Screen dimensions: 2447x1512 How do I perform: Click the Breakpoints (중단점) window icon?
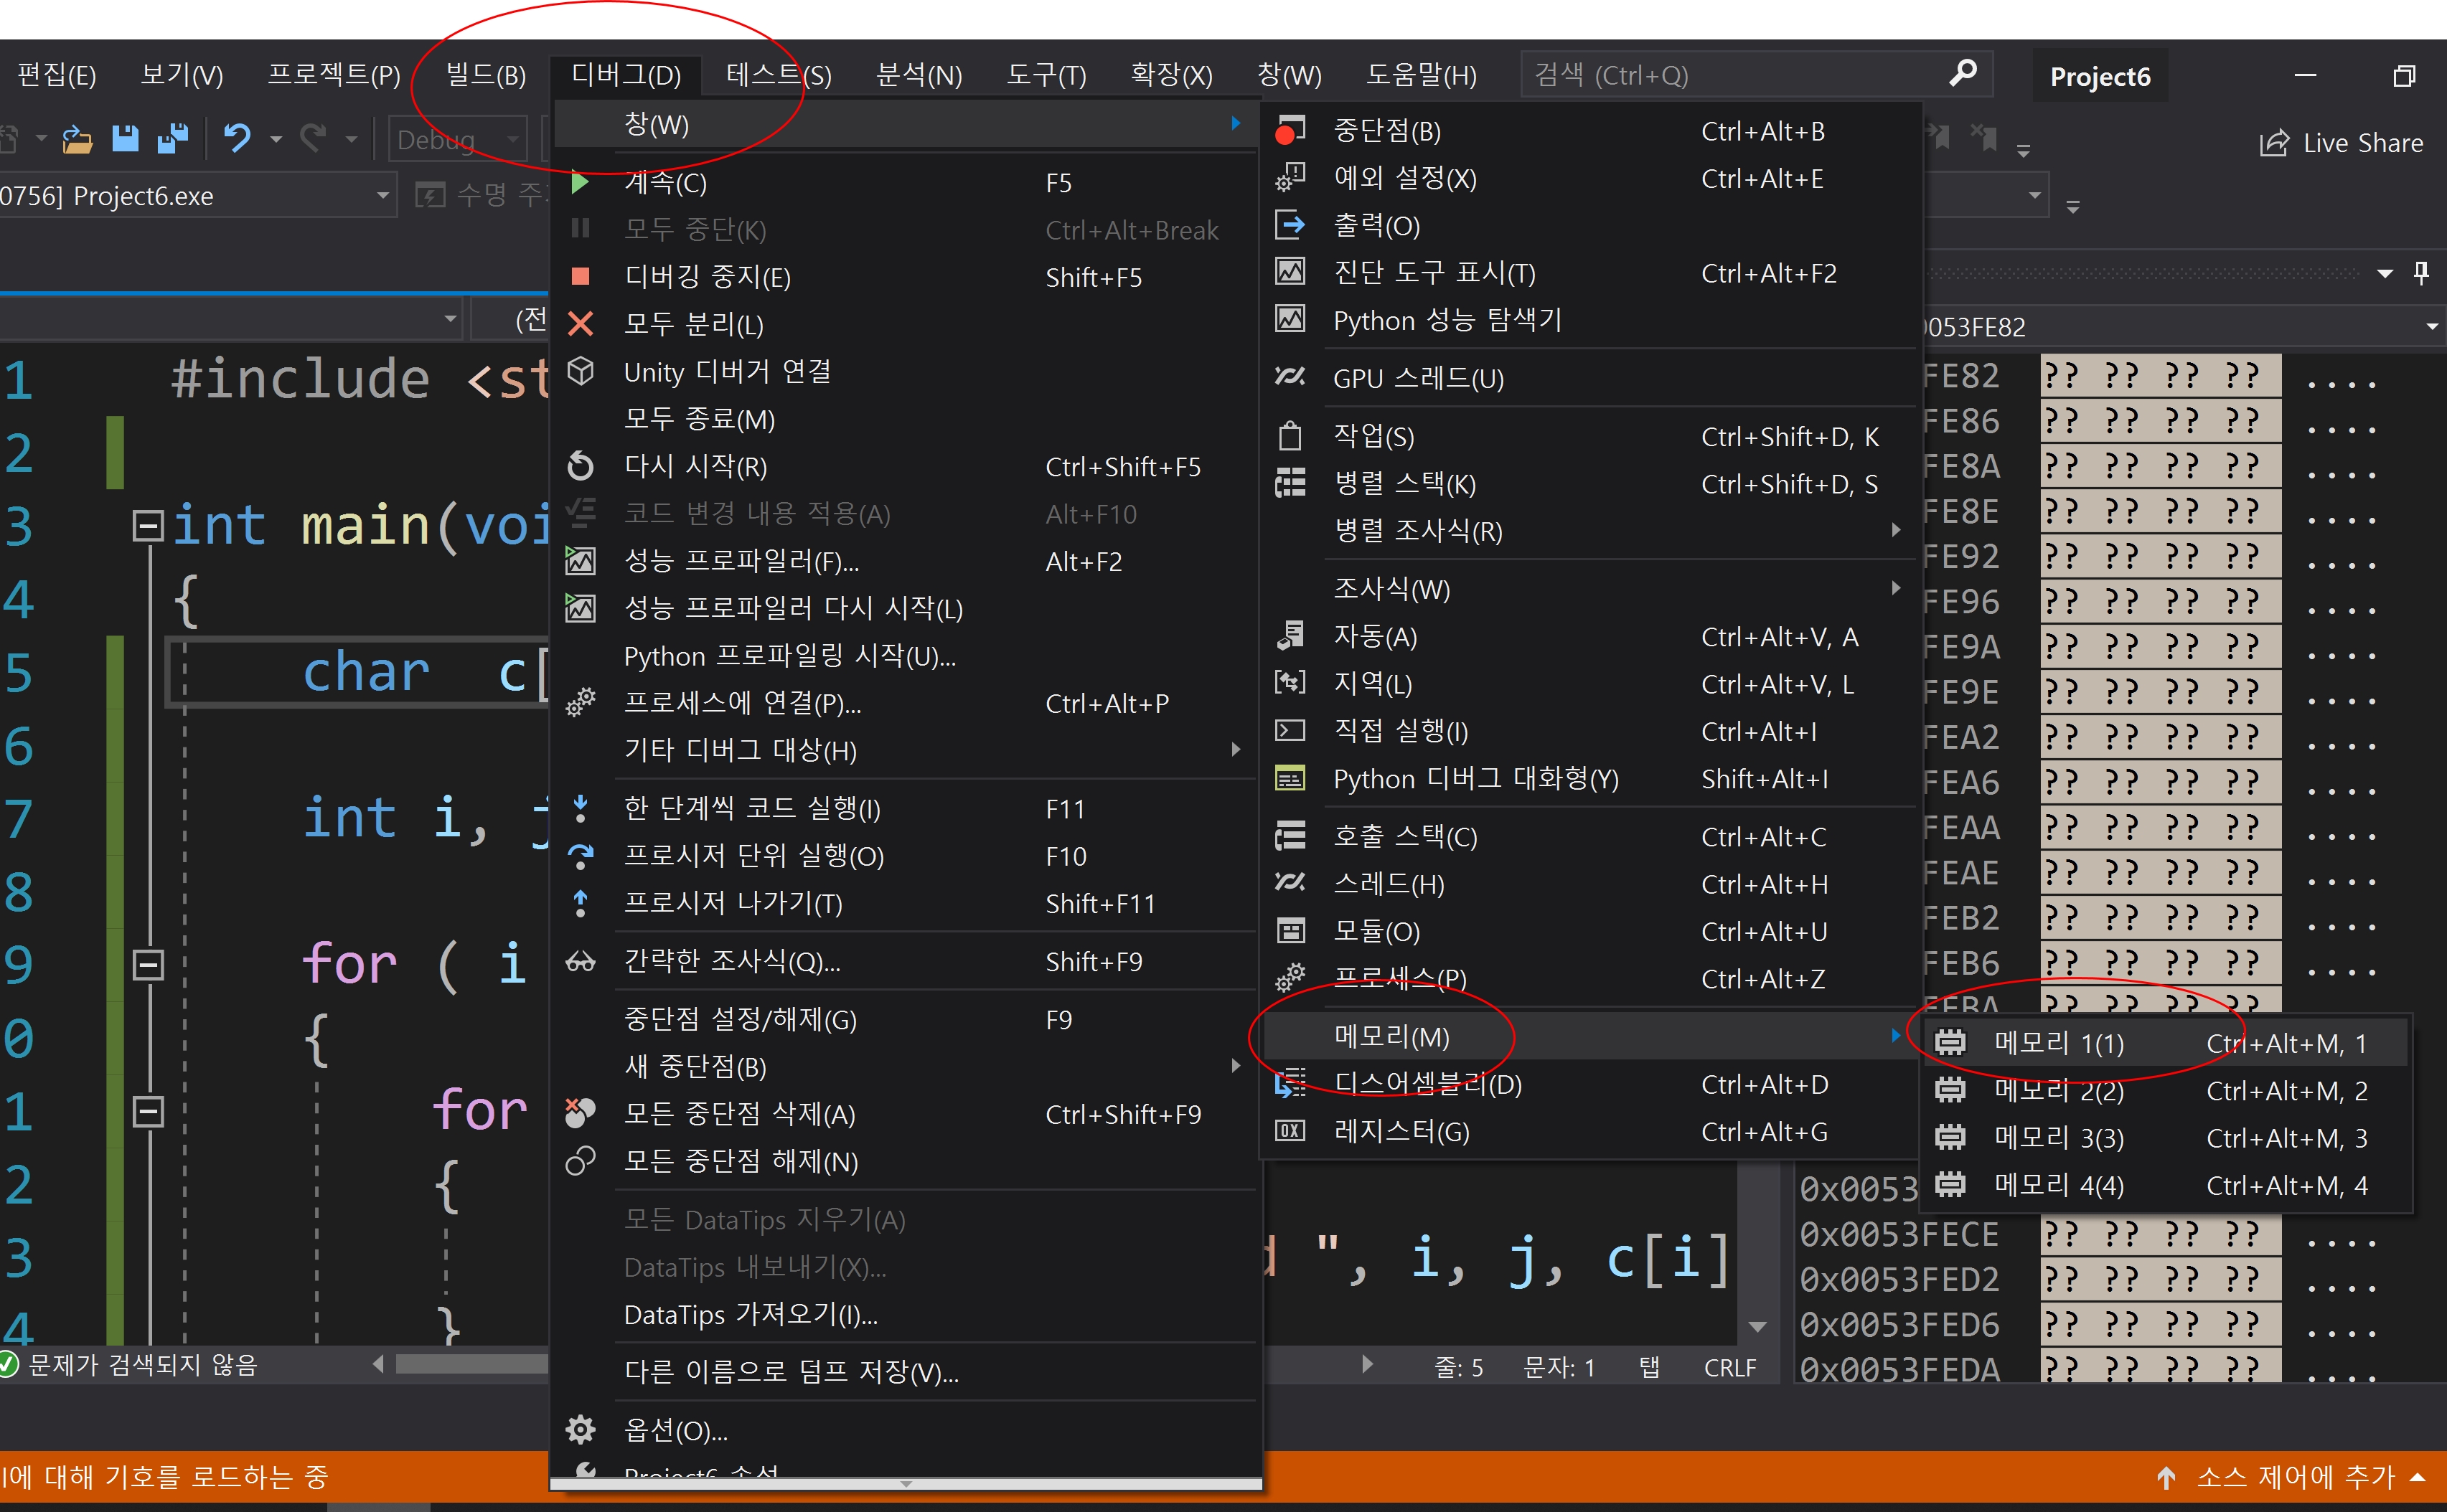[x=1290, y=131]
